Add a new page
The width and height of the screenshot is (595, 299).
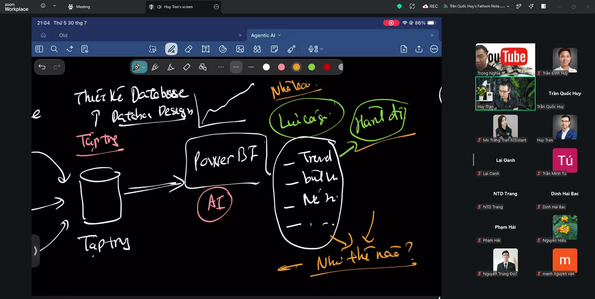404,49
